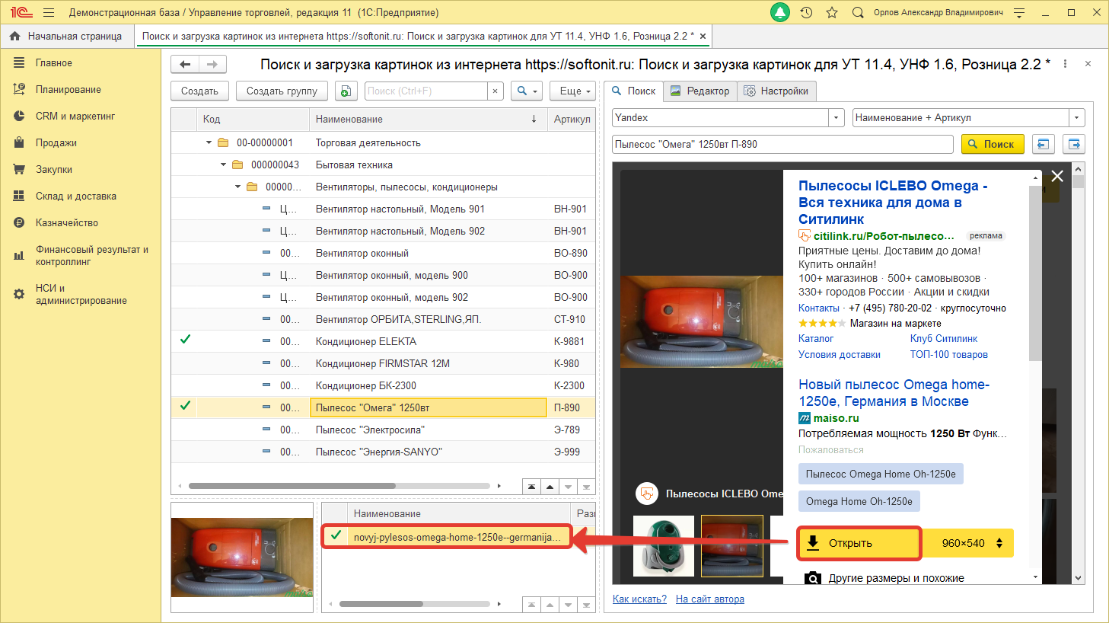Move down one row in product list
The height and width of the screenshot is (623, 1109).
pyautogui.click(x=568, y=487)
